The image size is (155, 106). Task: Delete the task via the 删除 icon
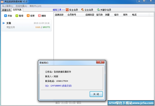(39, 16)
